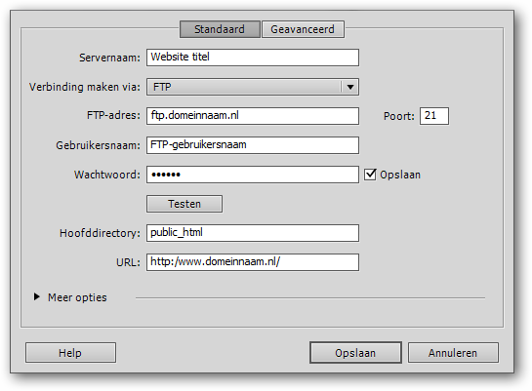Click the Meer opties label
The image size is (532, 391).
(x=77, y=297)
